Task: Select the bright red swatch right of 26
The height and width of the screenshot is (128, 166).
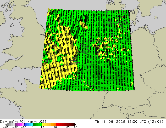Action: tap(57, 125)
